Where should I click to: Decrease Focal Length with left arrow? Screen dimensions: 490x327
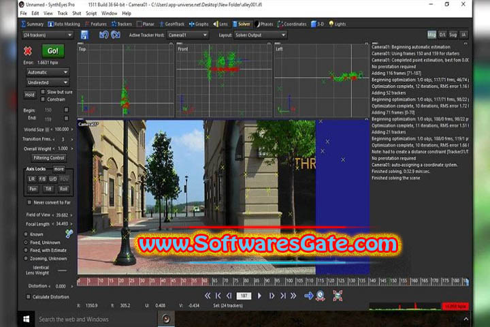pyautogui.click(x=53, y=224)
